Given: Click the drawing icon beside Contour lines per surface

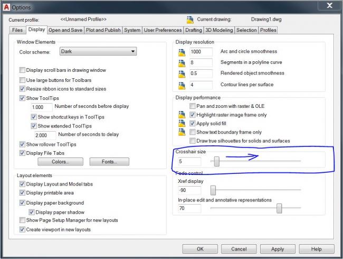Looking at the screenshot, I should pos(183,85).
